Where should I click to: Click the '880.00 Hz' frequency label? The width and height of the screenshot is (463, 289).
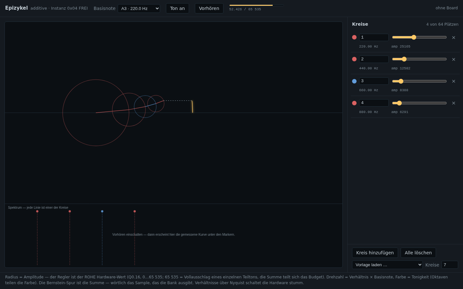point(368,112)
